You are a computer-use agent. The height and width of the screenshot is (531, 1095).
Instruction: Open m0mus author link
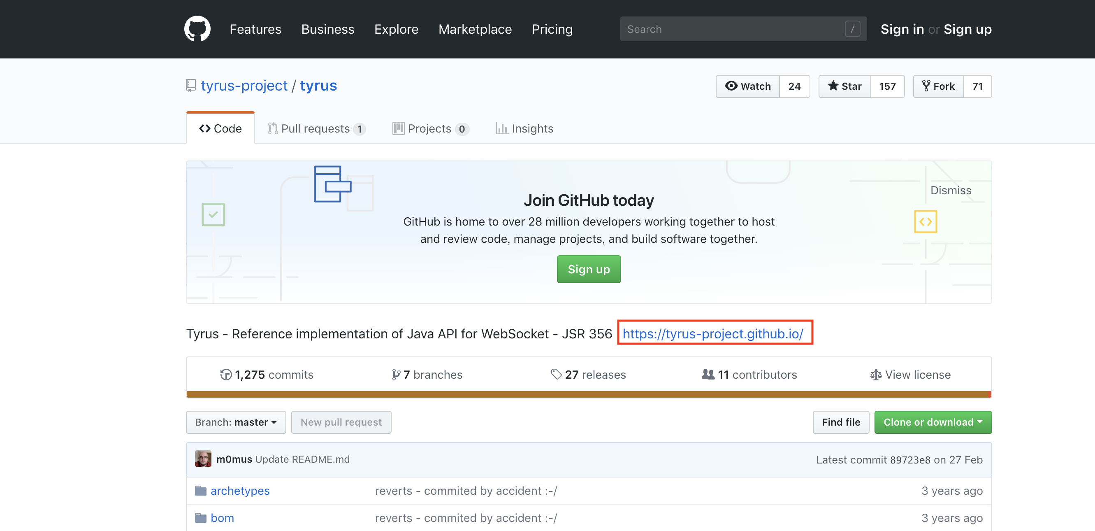coord(234,459)
